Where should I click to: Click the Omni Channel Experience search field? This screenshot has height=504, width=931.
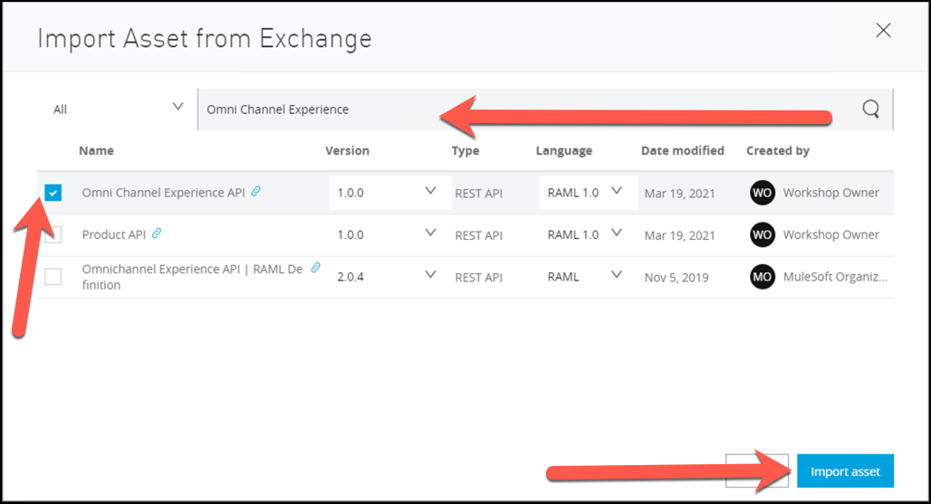point(525,109)
